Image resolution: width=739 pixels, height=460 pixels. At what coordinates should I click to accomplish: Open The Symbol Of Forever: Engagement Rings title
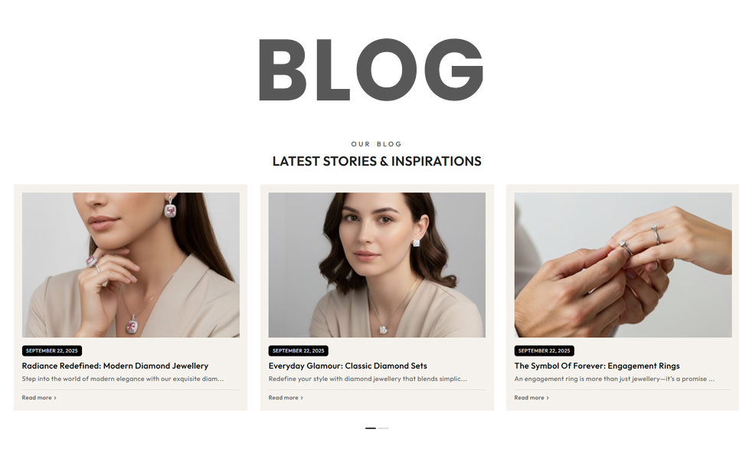tap(597, 366)
